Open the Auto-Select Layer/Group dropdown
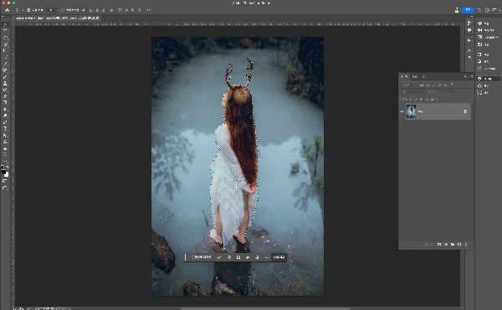 [53, 10]
